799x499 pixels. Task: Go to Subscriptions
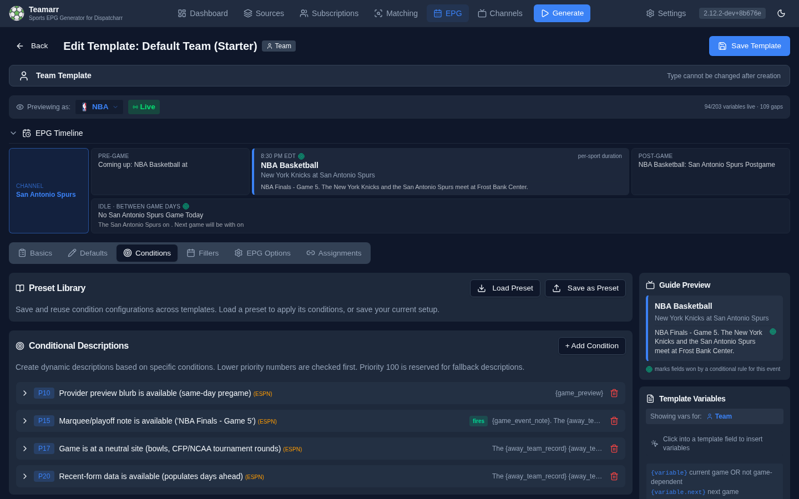pyautogui.click(x=329, y=13)
